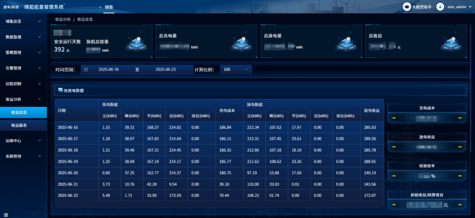Click the 放电收益 column header
Viewport: 475px width, 218px height.
(372, 111)
